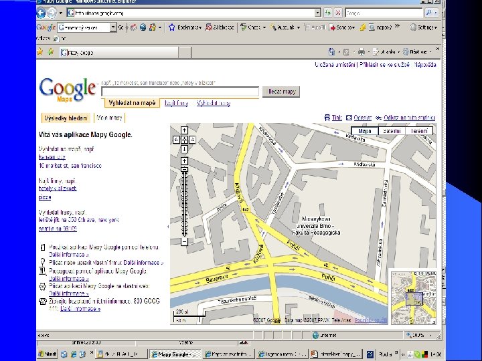Screen dimensions: 482x361
Task: Open the search provider dropdown arrow
Action: pos(436,13)
